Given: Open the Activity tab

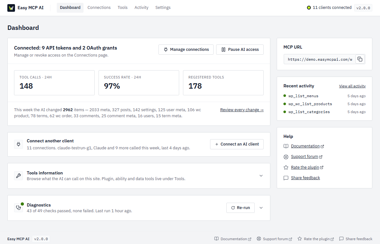Looking at the screenshot, I should coord(141,8).
